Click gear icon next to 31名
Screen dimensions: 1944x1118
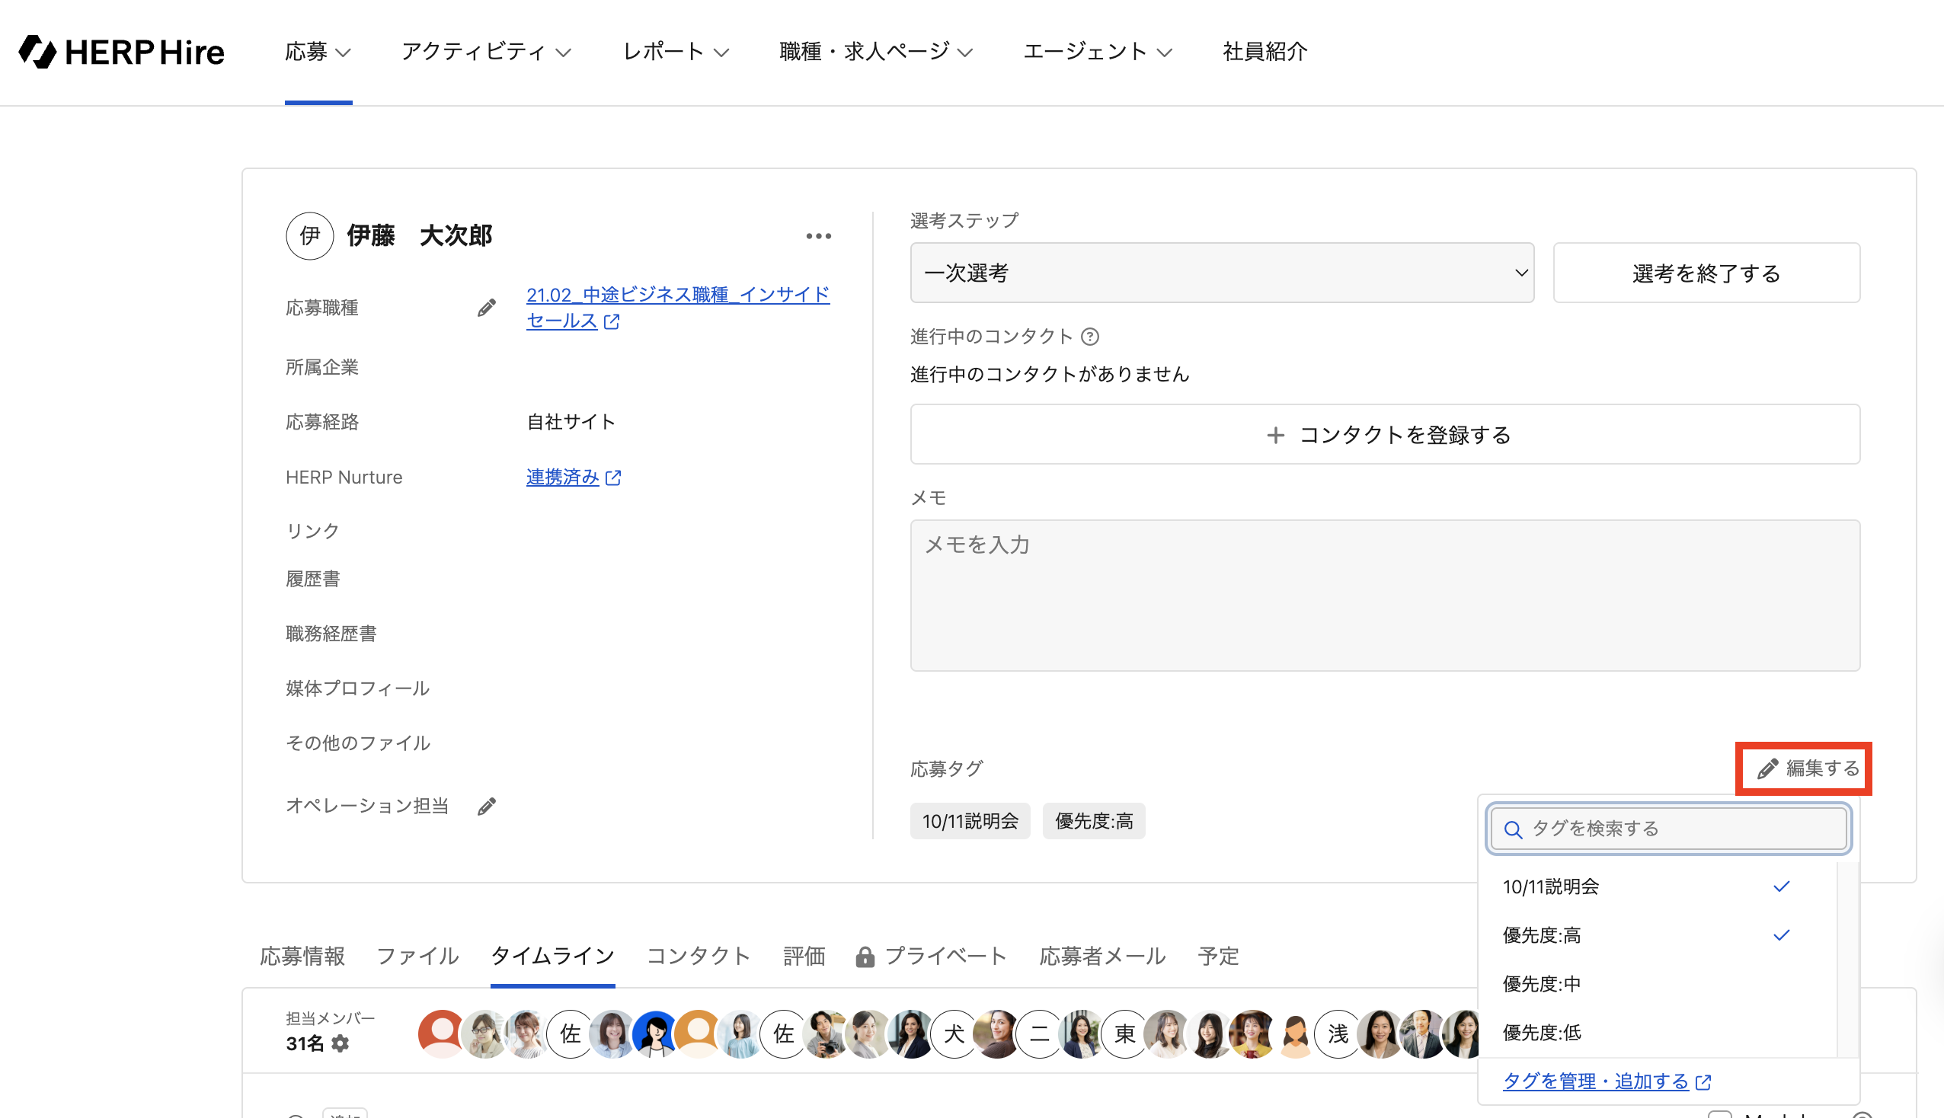[x=340, y=1043]
